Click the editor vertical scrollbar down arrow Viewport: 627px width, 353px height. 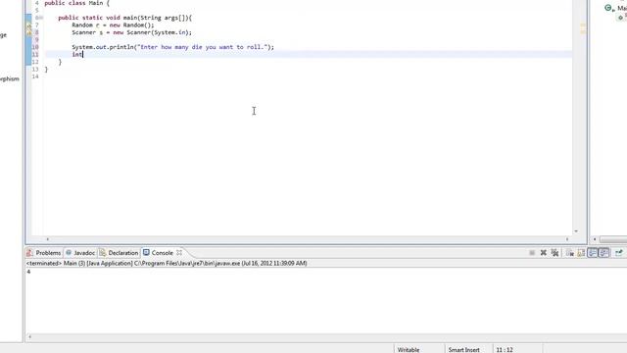tap(576, 231)
